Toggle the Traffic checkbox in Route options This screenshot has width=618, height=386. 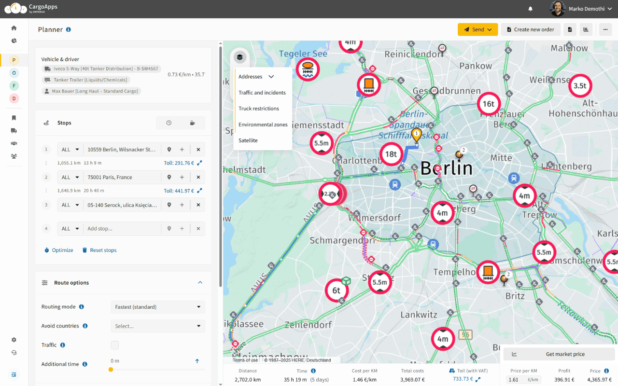114,345
